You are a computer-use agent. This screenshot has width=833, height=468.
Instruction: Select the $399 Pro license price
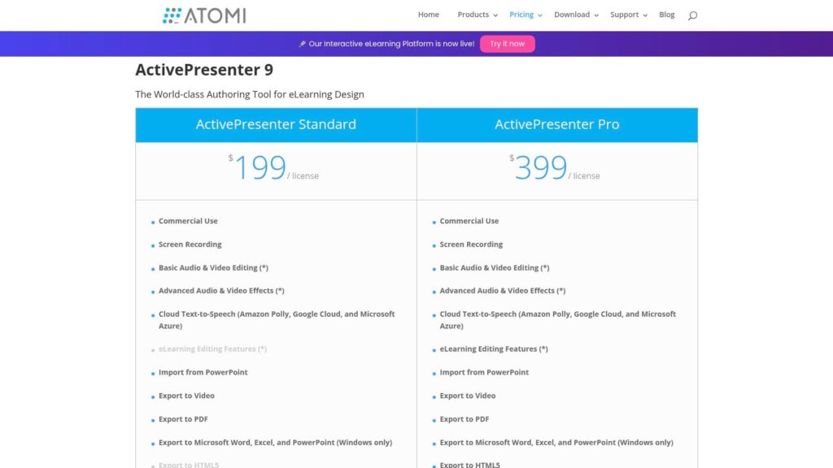coord(554,167)
